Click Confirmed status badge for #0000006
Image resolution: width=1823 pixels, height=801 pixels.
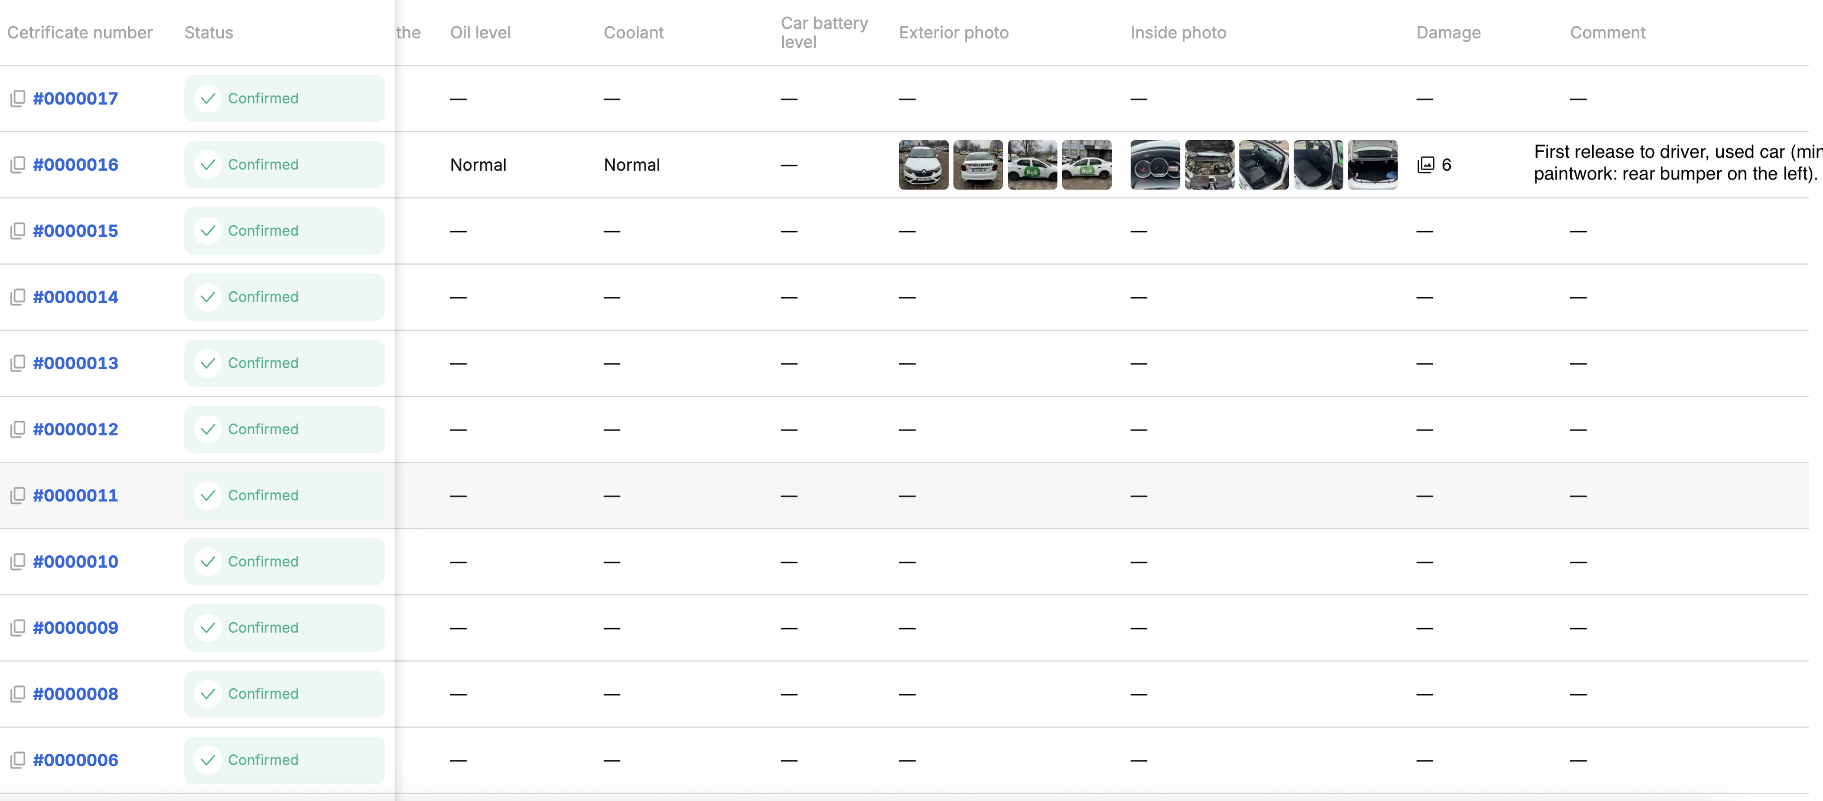[x=285, y=760]
